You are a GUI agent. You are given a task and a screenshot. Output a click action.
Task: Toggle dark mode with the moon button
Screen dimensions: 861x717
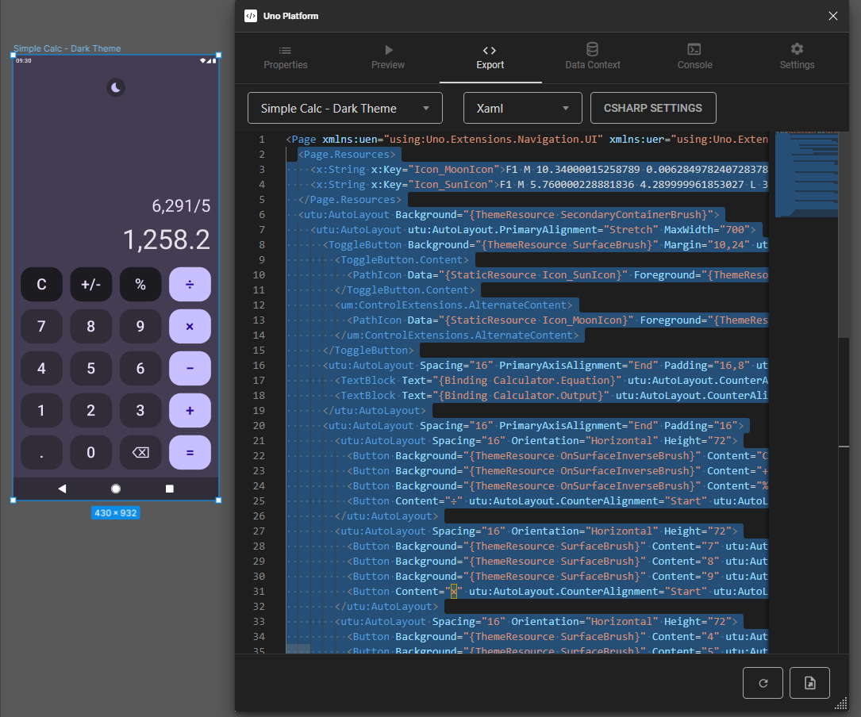pos(116,88)
